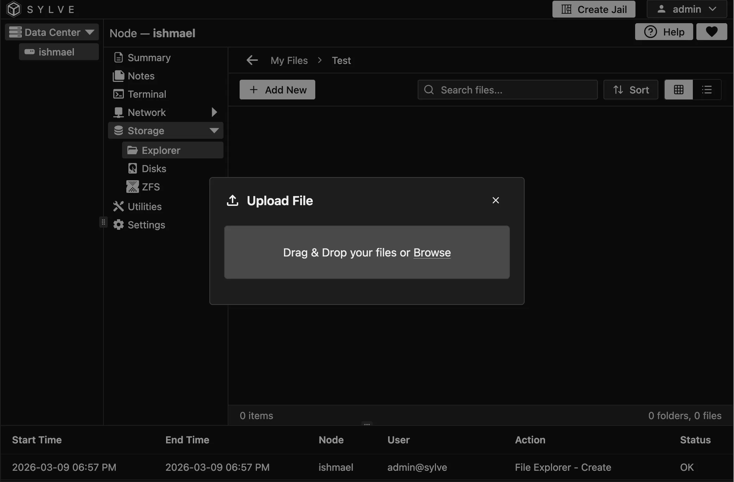Click the Search files input field
The width and height of the screenshot is (734, 482).
pyautogui.click(x=507, y=90)
